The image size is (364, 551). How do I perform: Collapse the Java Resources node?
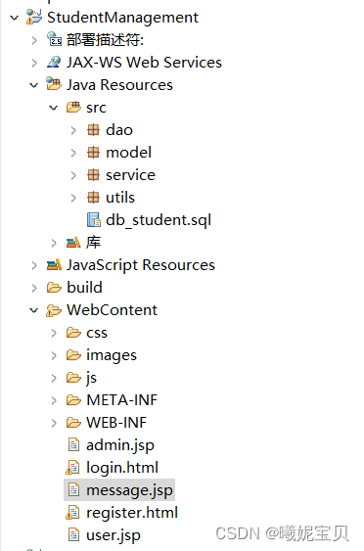pyautogui.click(x=33, y=85)
